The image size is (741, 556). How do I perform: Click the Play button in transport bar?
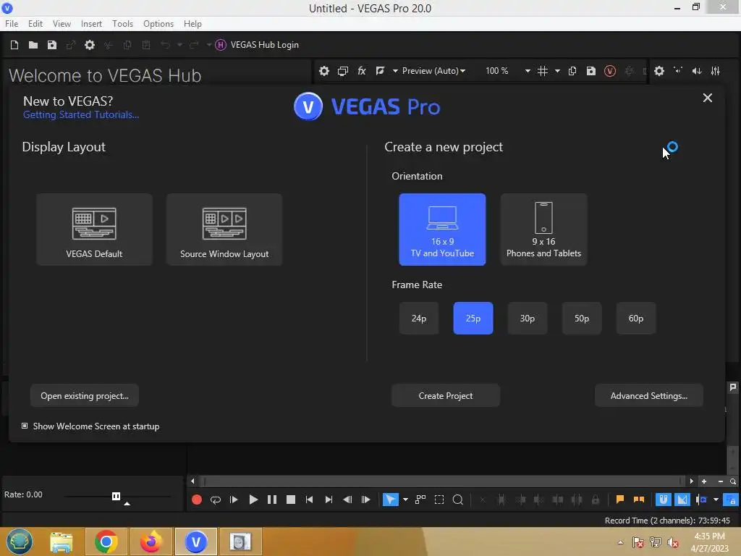point(253,500)
